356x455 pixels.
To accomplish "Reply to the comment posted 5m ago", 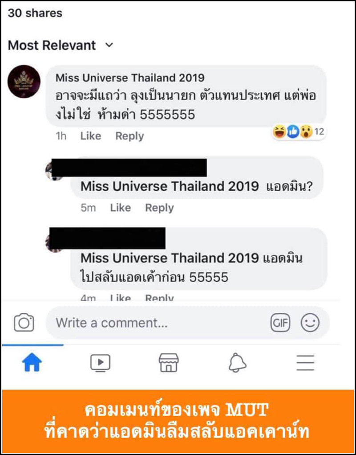I will click(159, 208).
